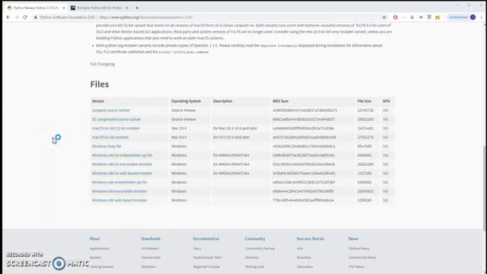Click the page vertical scrollbar thumb

pyautogui.click(x=485, y=188)
